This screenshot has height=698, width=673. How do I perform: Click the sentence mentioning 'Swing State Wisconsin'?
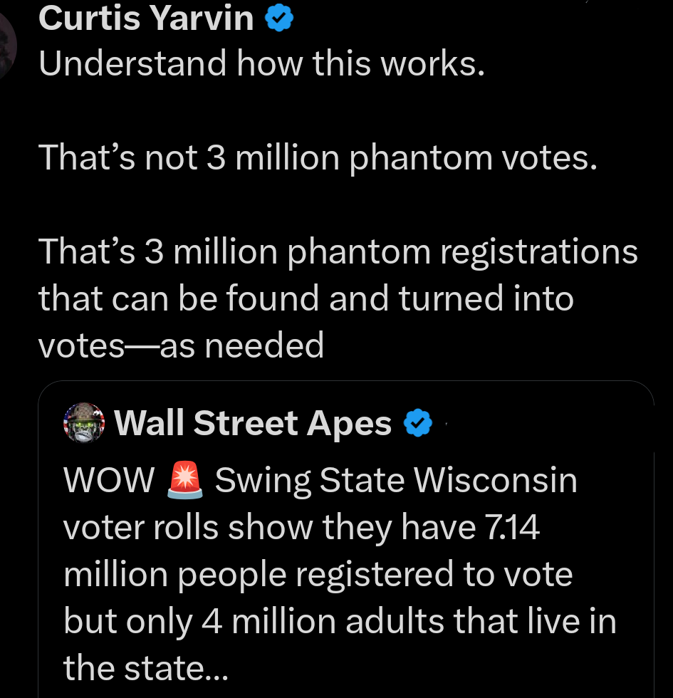pos(399,479)
